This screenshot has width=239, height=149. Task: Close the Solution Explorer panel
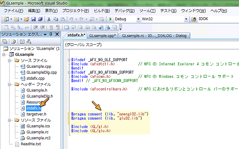[57, 34]
